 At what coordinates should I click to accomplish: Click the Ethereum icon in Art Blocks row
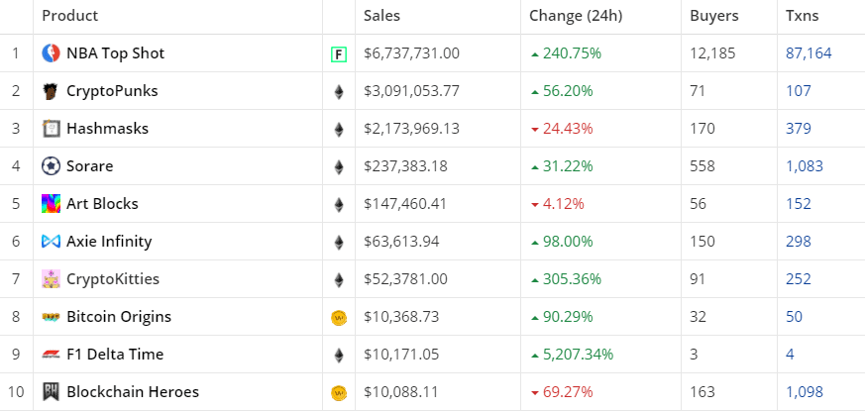pos(339,204)
